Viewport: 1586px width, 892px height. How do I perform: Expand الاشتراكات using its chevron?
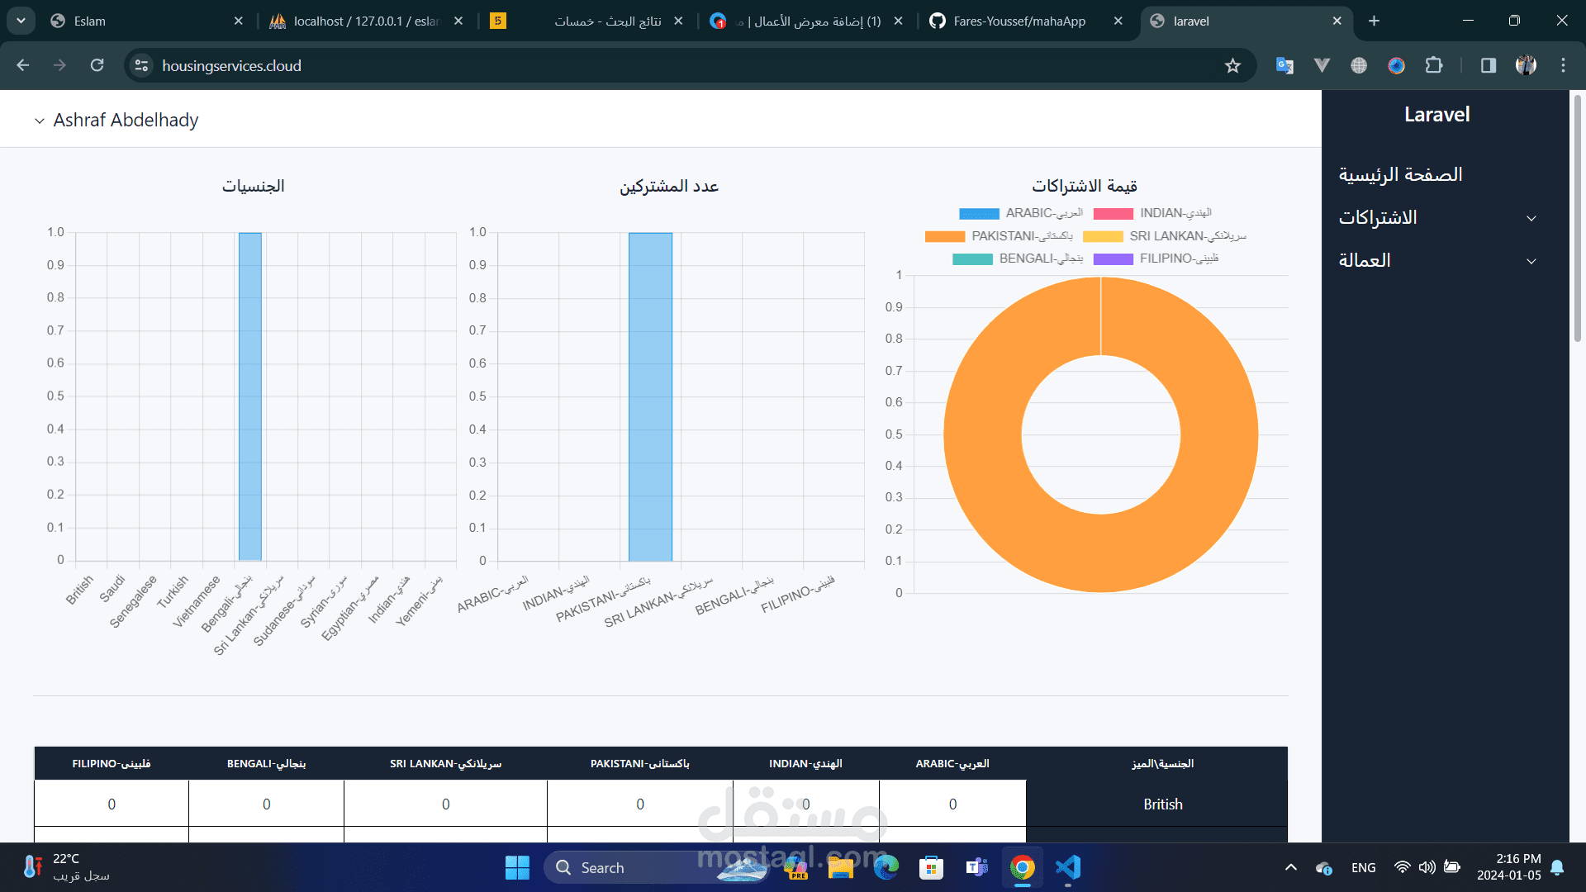click(1531, 218)
